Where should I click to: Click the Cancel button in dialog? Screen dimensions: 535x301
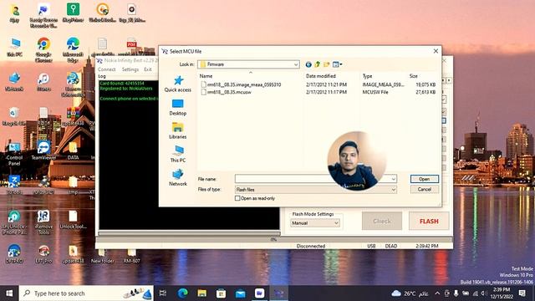coord(424,189)
